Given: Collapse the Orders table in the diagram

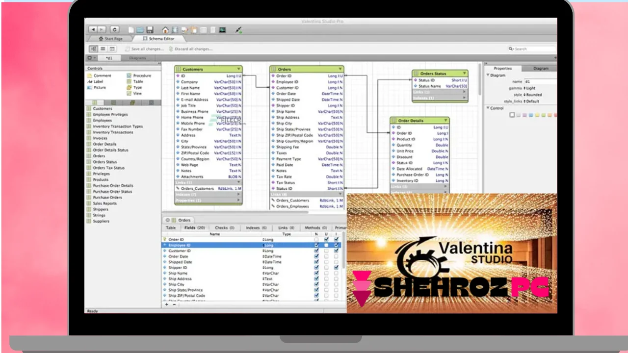Looking at the screenshot, I should [340, 69].
